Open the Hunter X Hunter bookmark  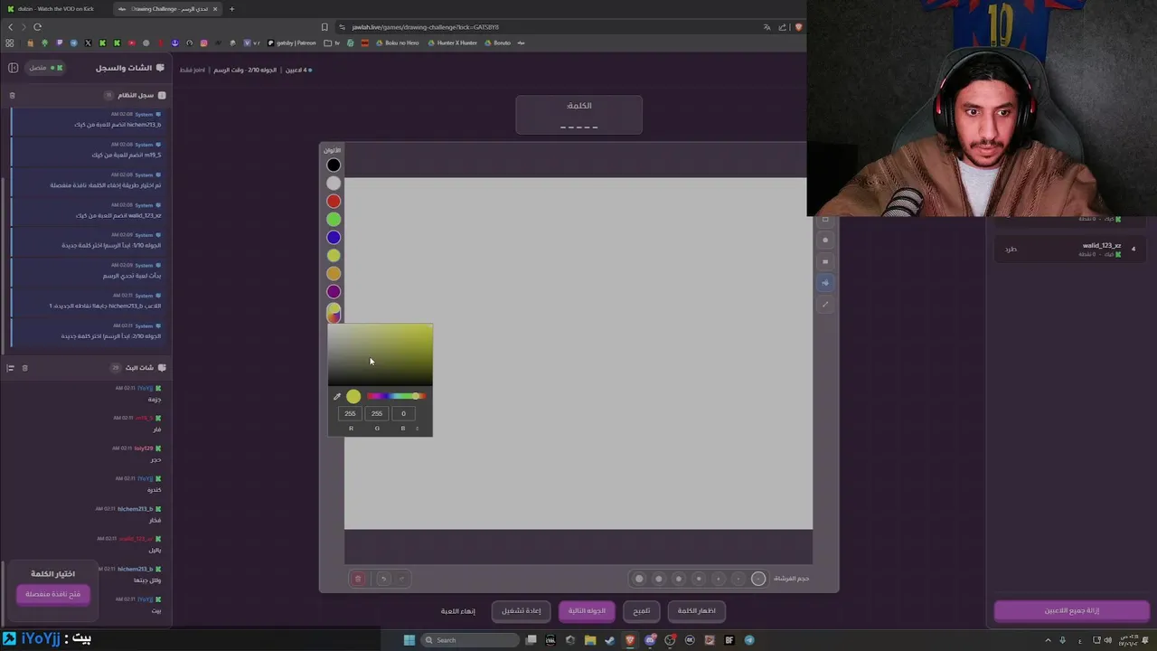point(453,42)
